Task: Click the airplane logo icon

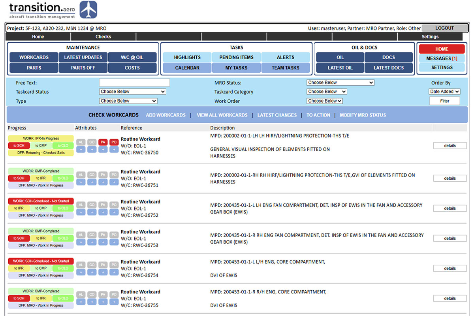Action: coord(88,10)
